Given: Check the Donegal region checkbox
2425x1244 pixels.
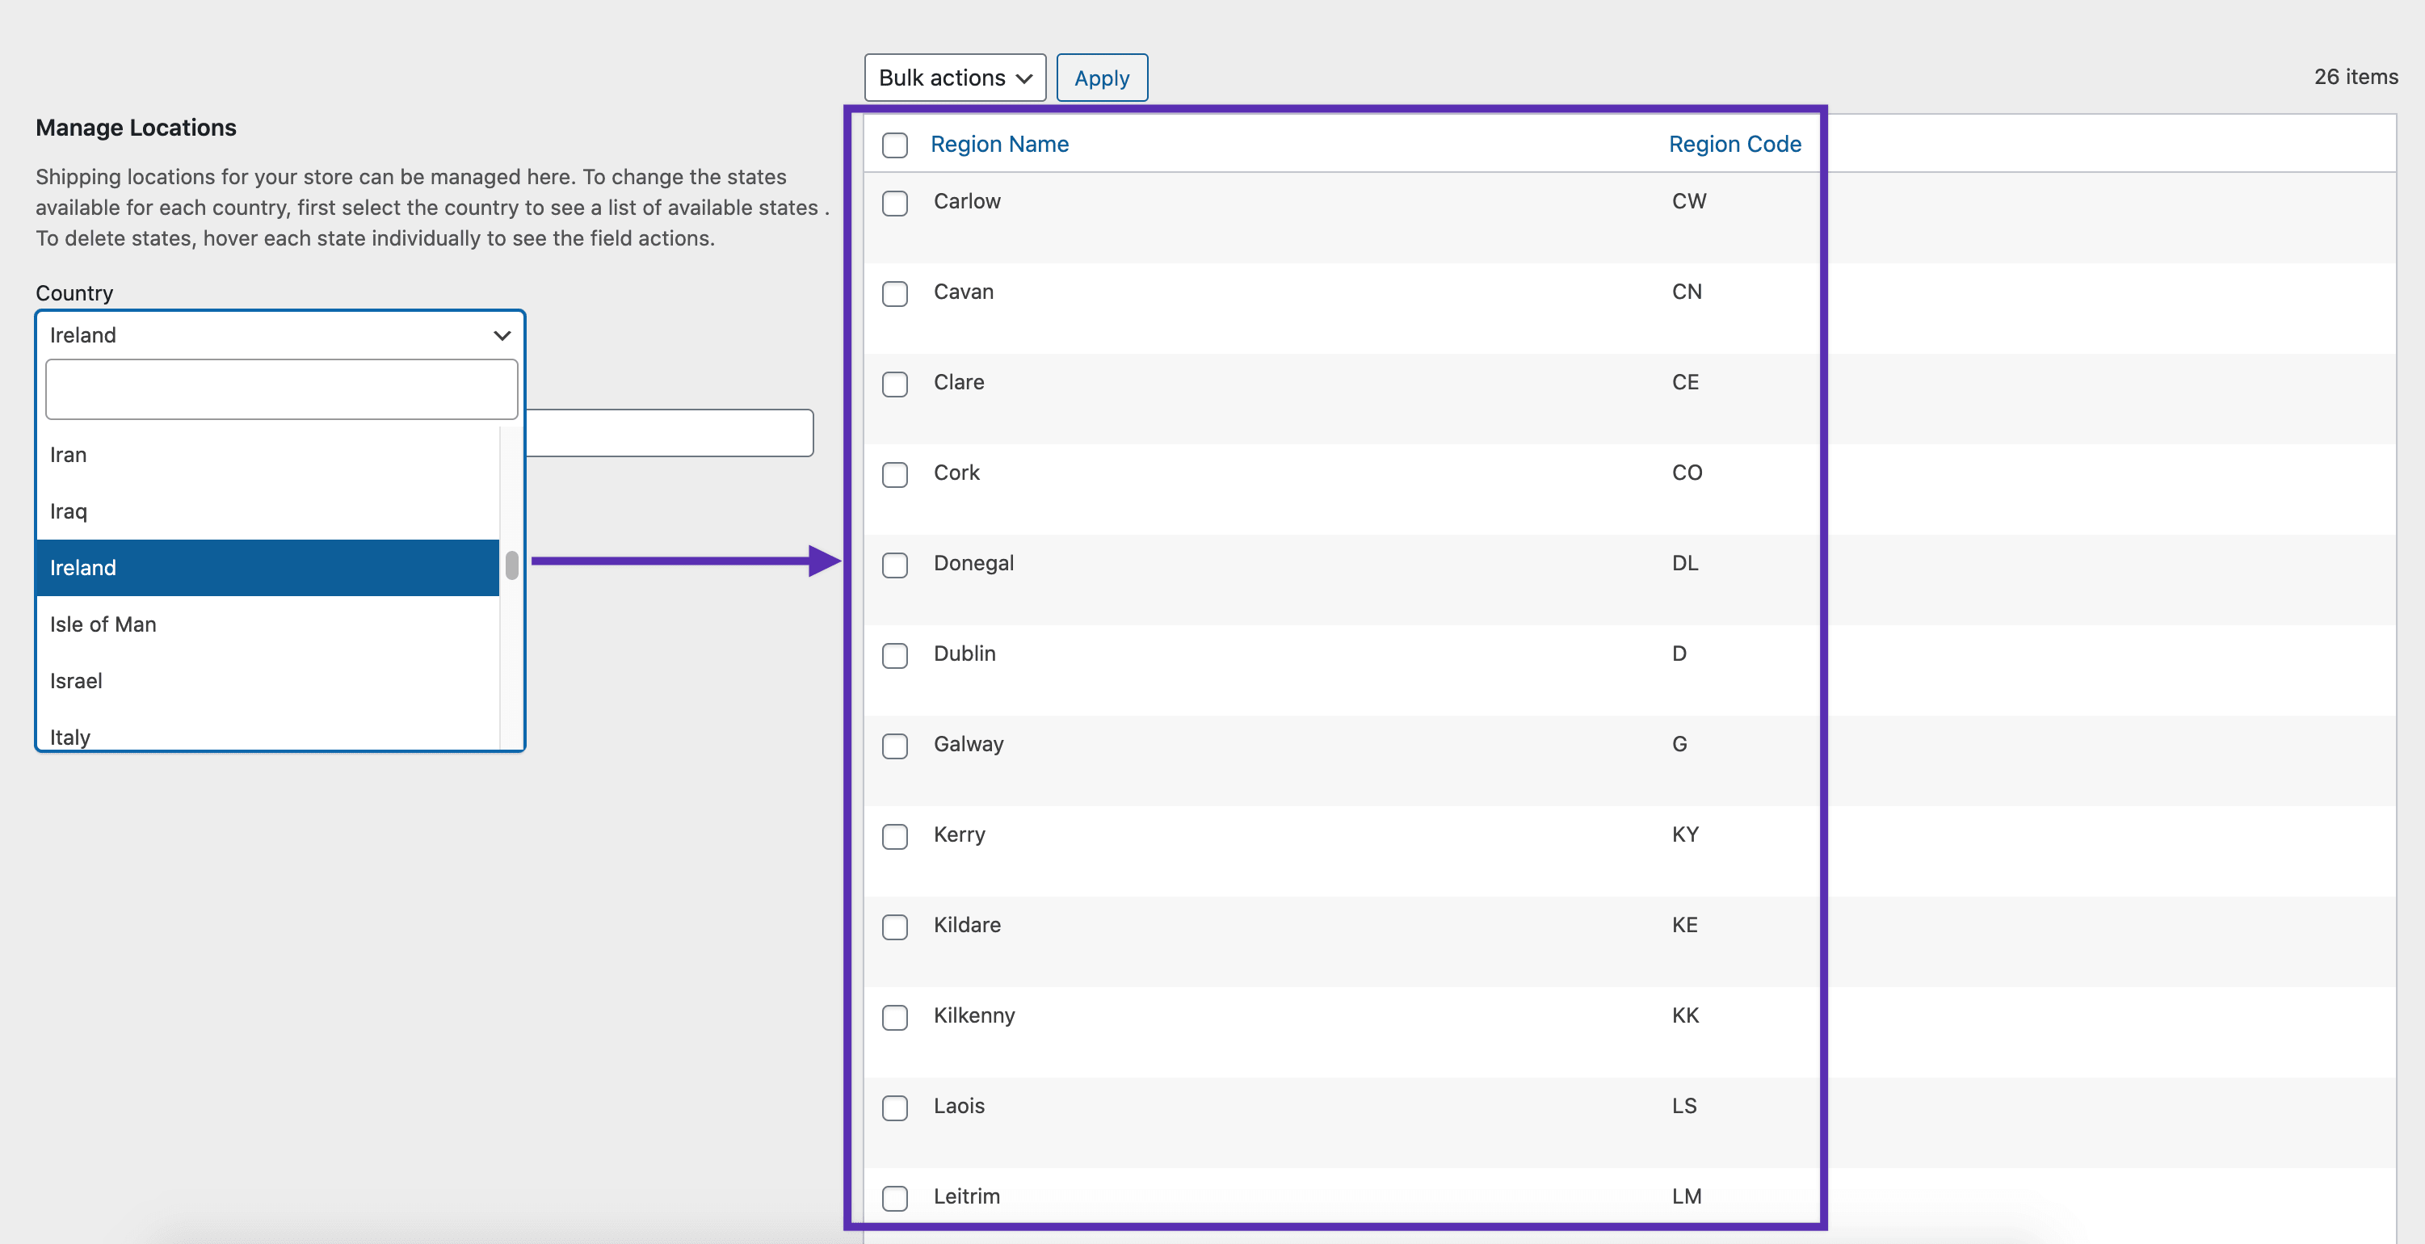Looking at the screenshot, I should pos(894,565).
